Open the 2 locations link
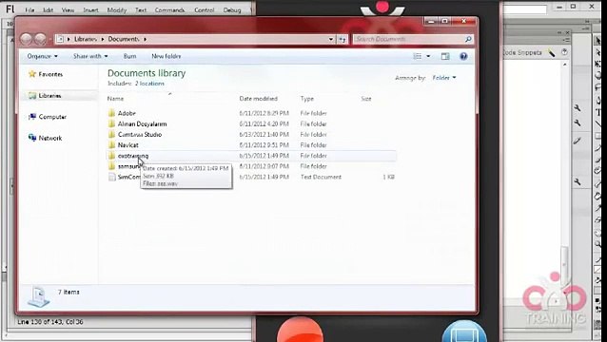Image resolution: width=607 pixels, height=342 pixels. (x=149, y=84)
